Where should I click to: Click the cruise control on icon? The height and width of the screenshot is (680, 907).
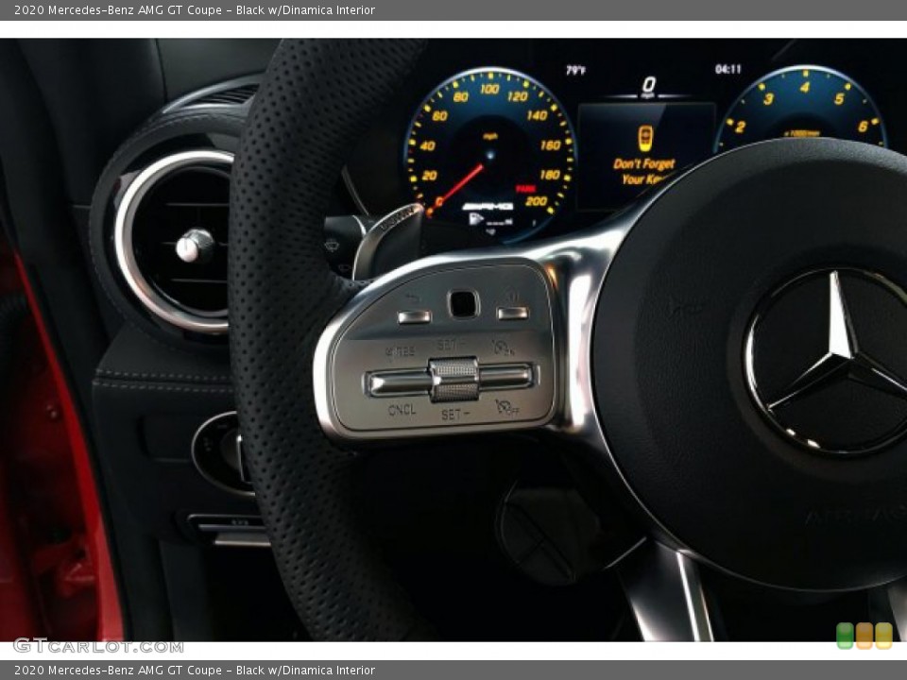[x=504, y=347]
